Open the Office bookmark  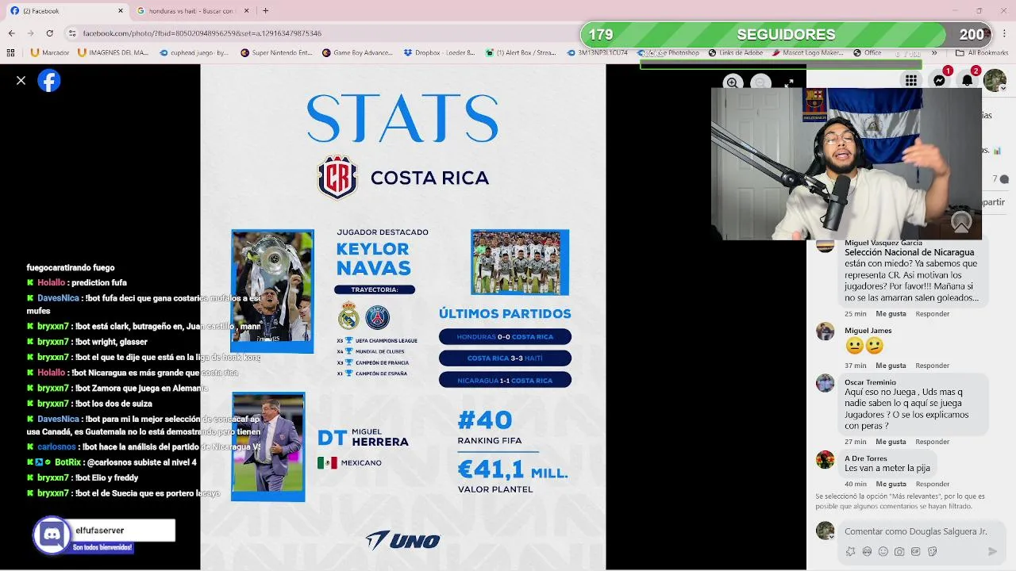tap(867, 53)
